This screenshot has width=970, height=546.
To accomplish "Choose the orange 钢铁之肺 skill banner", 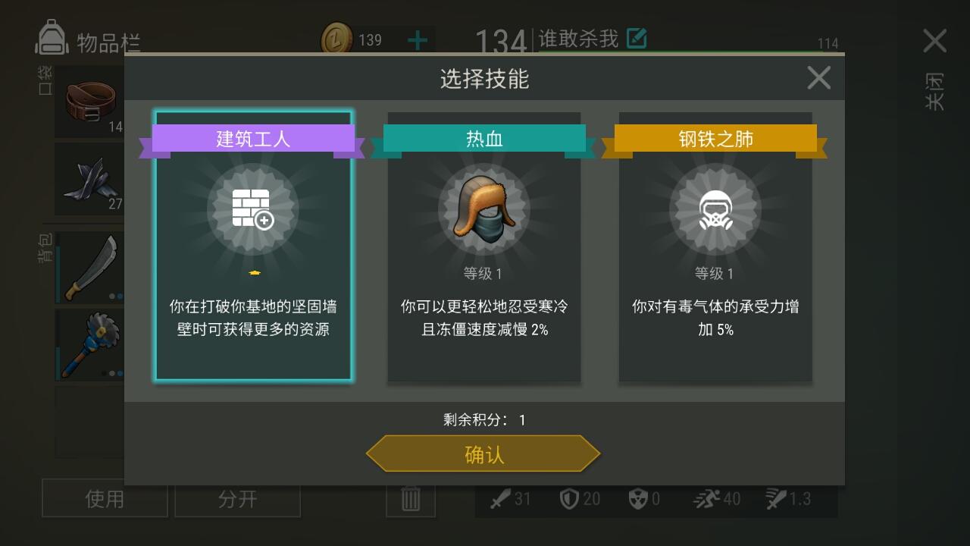I will [715, 140].
